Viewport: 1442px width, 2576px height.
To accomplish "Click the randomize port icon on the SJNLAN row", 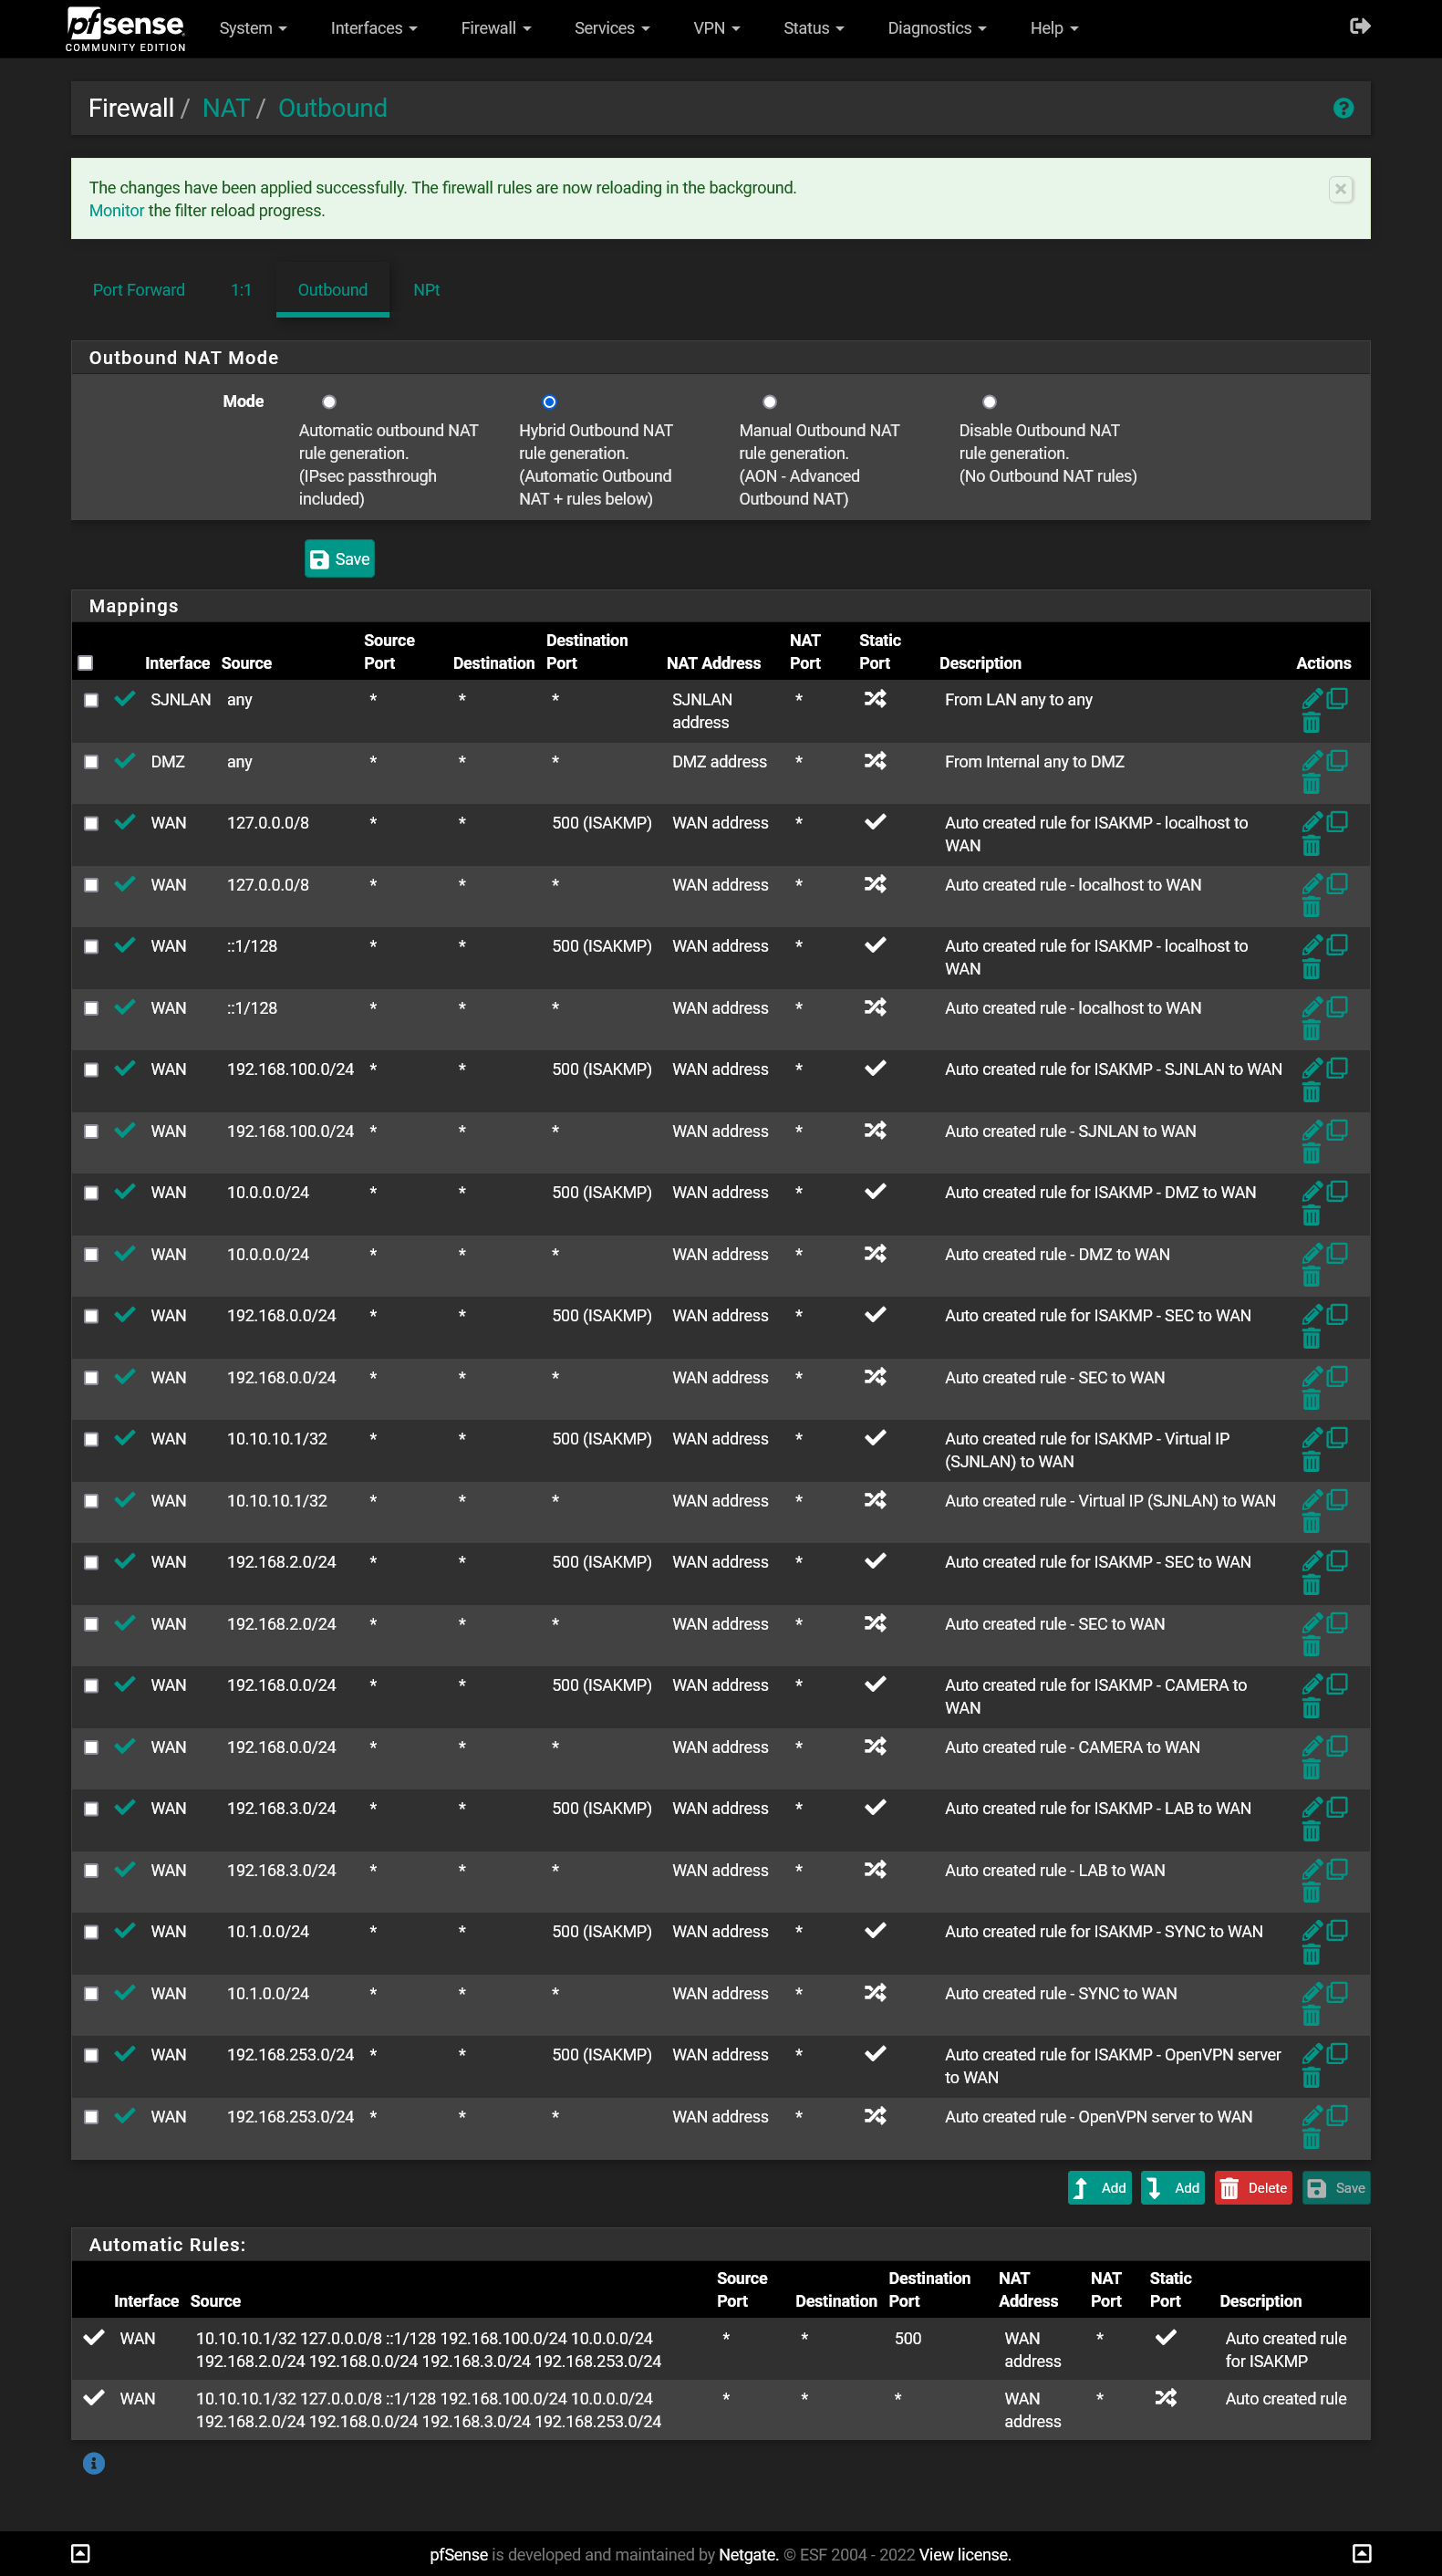I will [876, 698].
